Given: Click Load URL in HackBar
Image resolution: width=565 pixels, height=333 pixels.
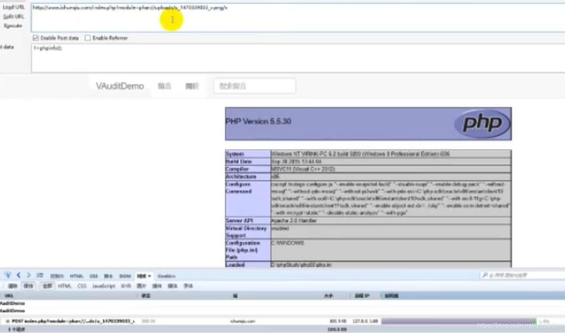Looking at the screenshot, I should [x=13, y=7].
